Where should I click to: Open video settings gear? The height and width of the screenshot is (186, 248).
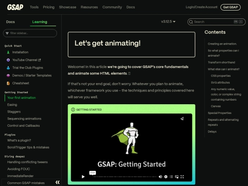point(166,177)
